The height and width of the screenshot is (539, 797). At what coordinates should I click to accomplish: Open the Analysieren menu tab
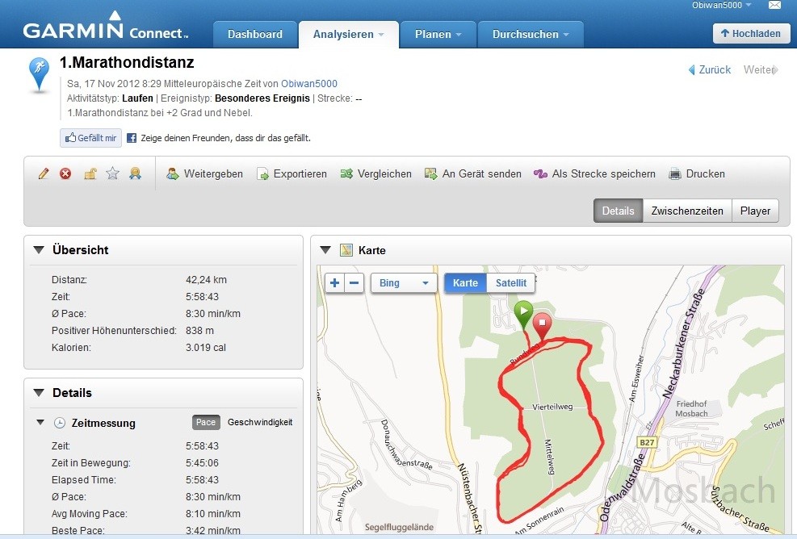coord(348,35)
